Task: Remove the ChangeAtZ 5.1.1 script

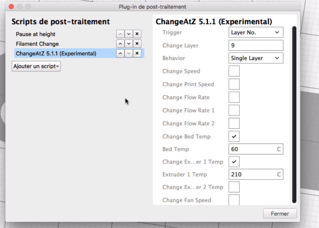Action: click(137, 53)
